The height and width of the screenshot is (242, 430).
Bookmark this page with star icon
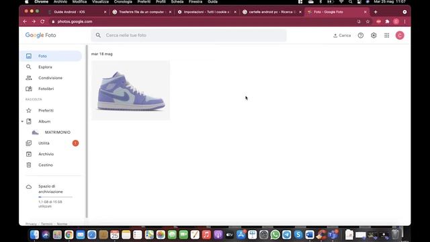(x=368, y=22)
